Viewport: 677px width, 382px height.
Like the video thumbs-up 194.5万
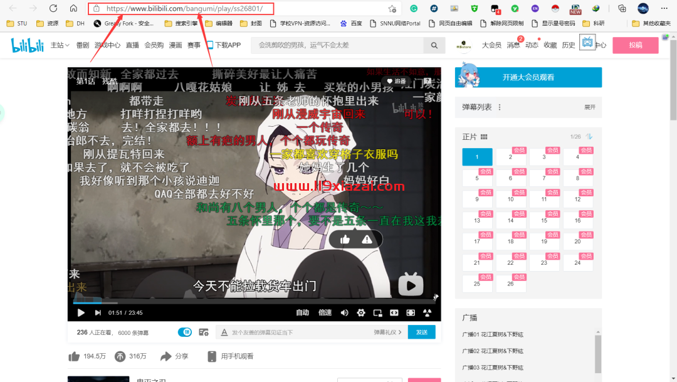tap(74, 356)
